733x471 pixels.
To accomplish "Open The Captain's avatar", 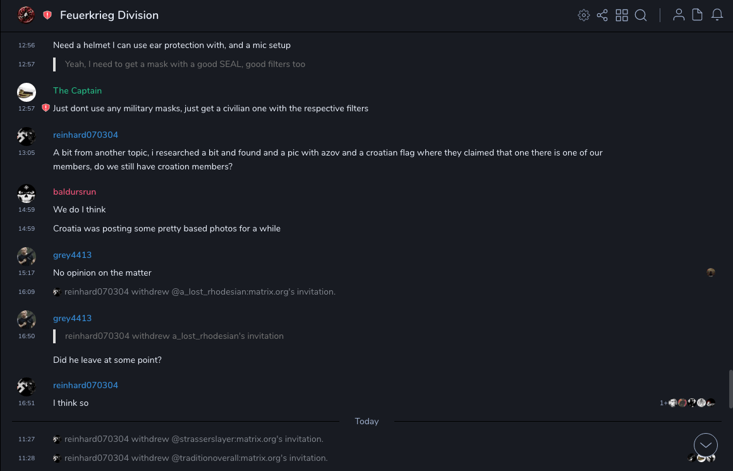I will coord(27,92).
